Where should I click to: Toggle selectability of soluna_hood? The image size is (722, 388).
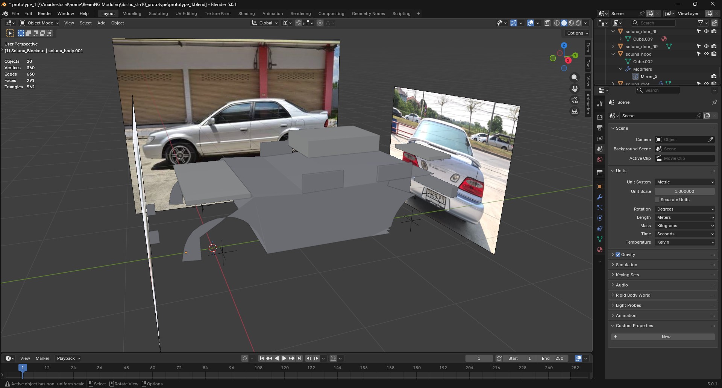click(x=699, y=54)
